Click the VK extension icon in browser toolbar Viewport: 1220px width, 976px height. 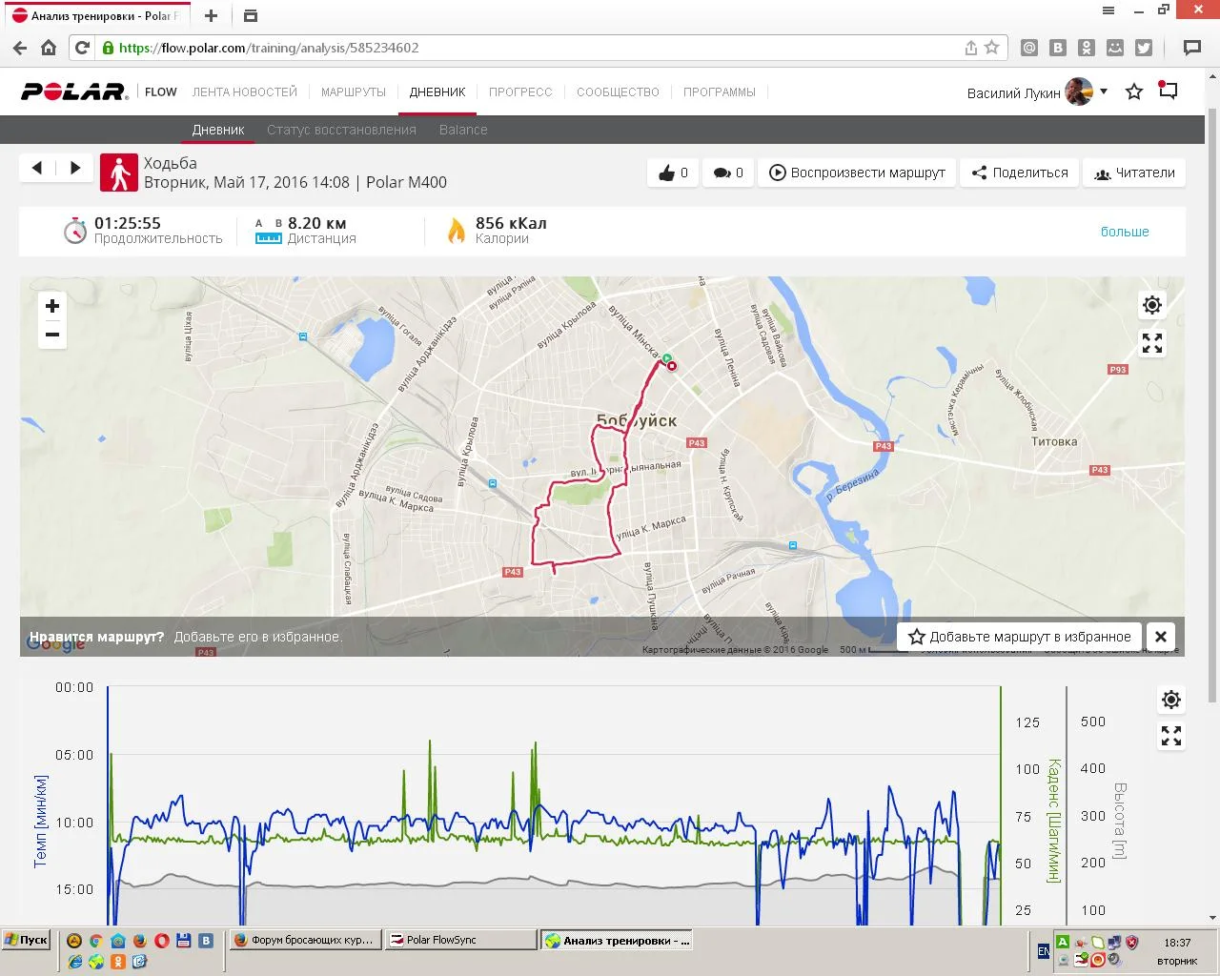1058,48
